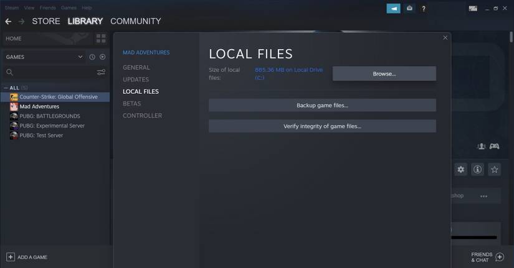Switch library to grid view icon
Image resolution: width=514 pixels, height=268 pixels.
click(x=101, y=39)
